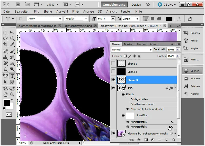205x146 pixels.
Task: Switch to the Masken panel tab
Action: point(129,44)
